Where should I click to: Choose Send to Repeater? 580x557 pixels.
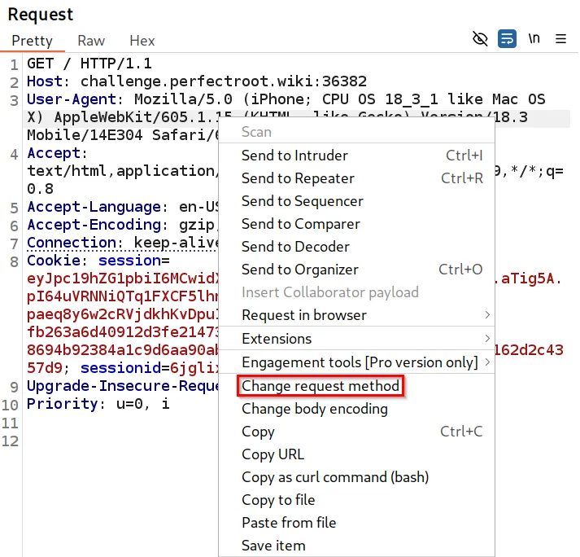(x=298, y=178)
